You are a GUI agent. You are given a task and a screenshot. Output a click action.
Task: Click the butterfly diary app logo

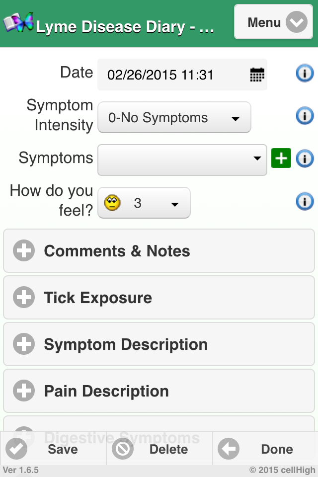point(19,22)
